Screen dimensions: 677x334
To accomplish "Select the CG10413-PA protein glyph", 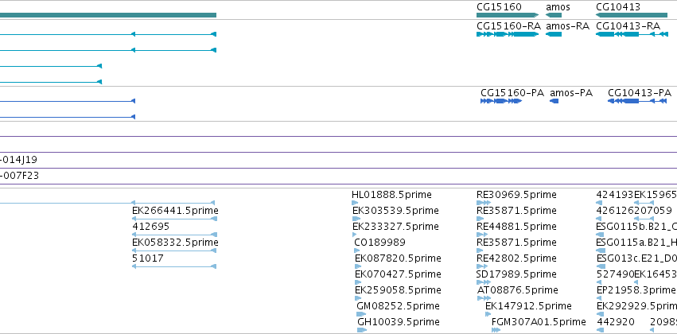I will [x=637, y=101].
